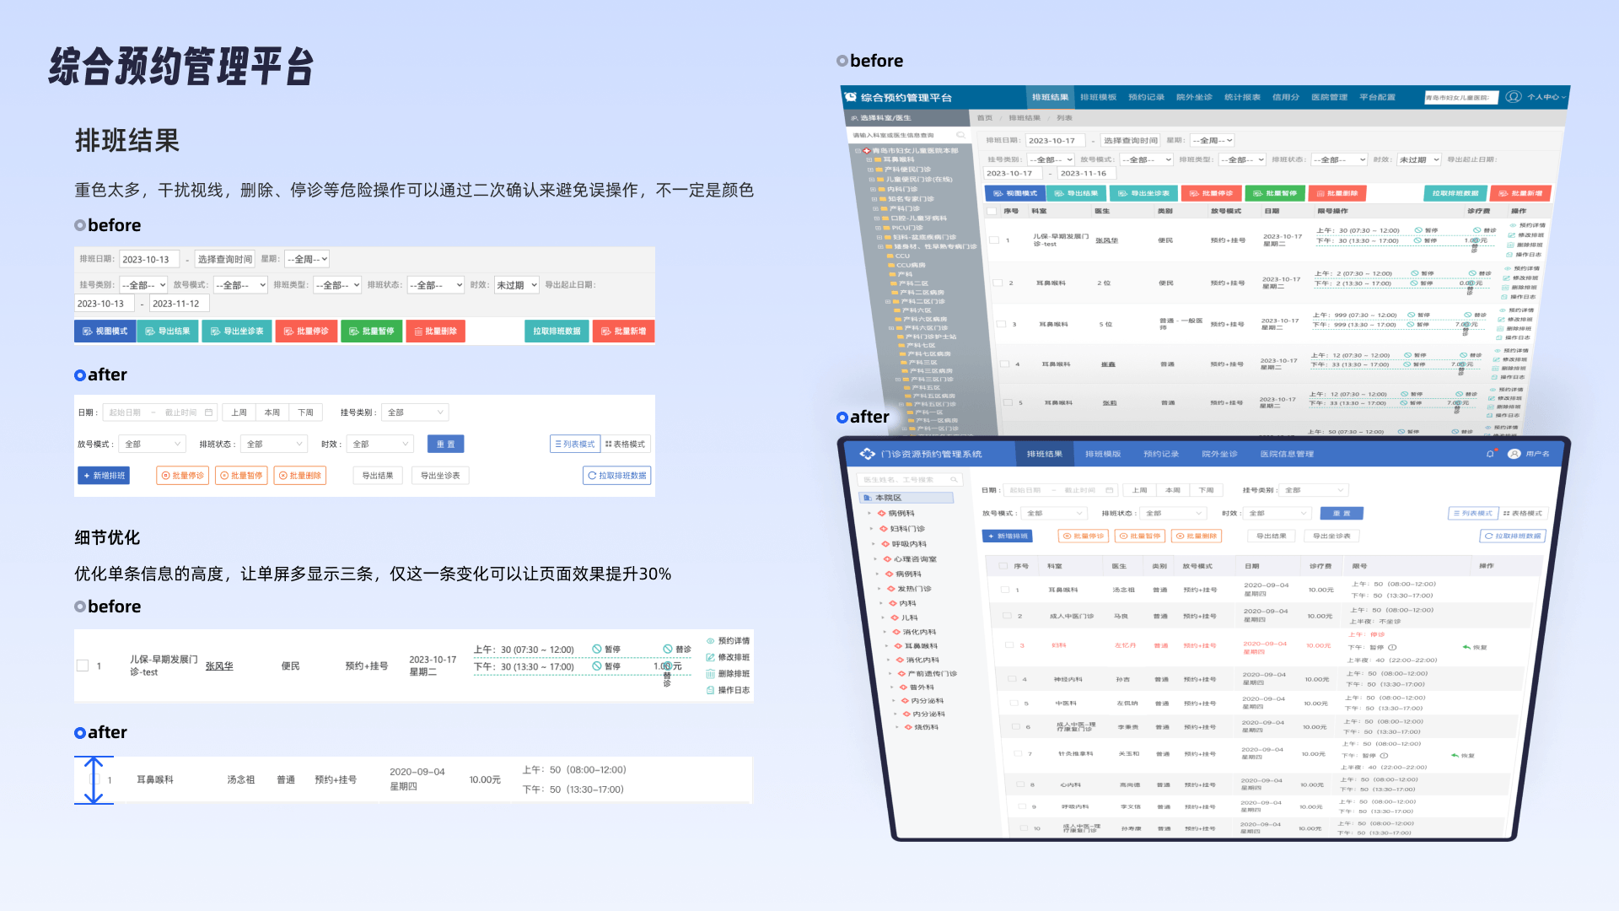The height and width of the screenshot is (911, 1619).
Task: Click the search magnifier in the 医生姓名 field
Action: click(x=954, y=479)
